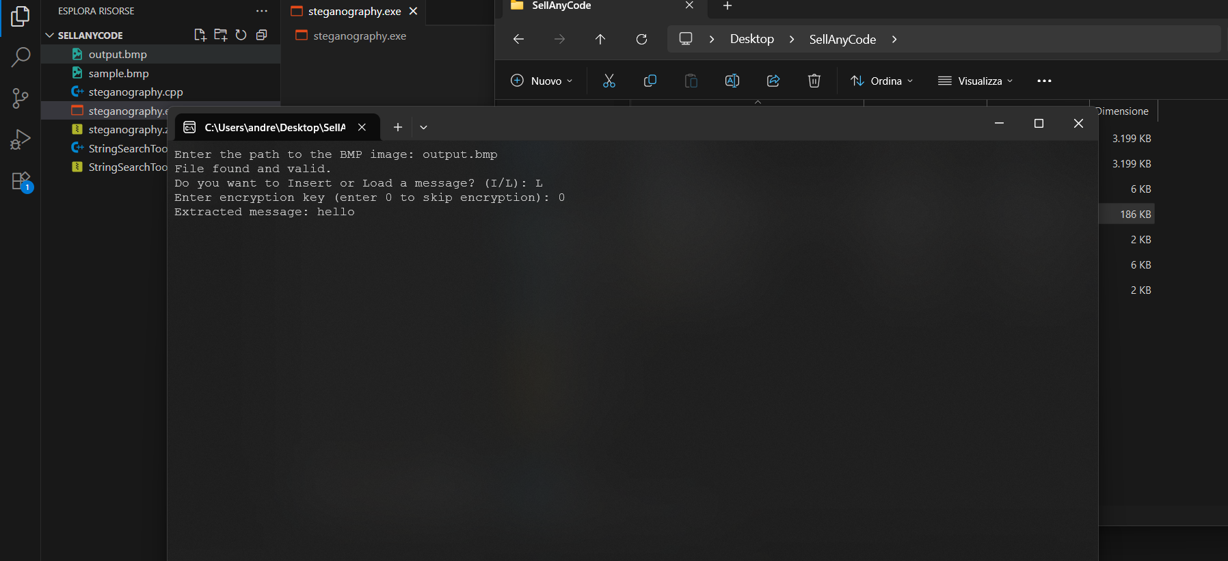Open output.bmp in the file tree

point(118,55)
